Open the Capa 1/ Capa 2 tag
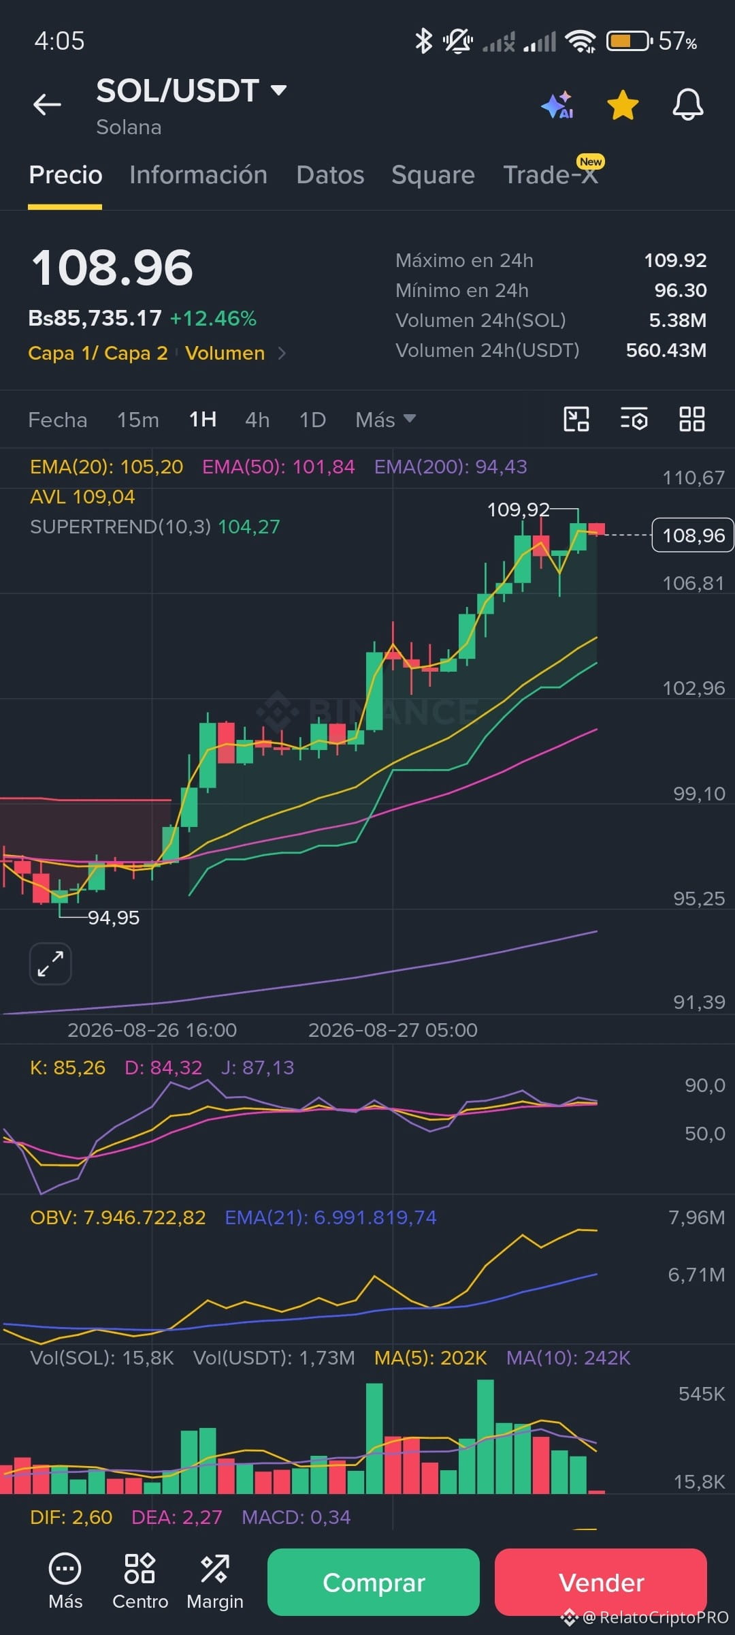The image size is (735, 1635). (98, 353)
